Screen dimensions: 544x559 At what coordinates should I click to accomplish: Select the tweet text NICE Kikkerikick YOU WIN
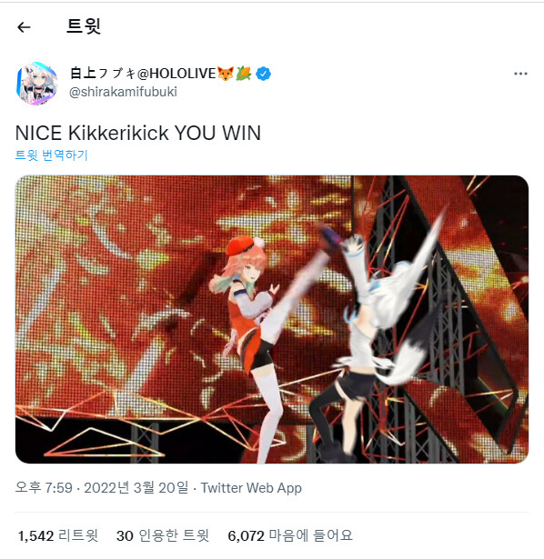(138, 133)
